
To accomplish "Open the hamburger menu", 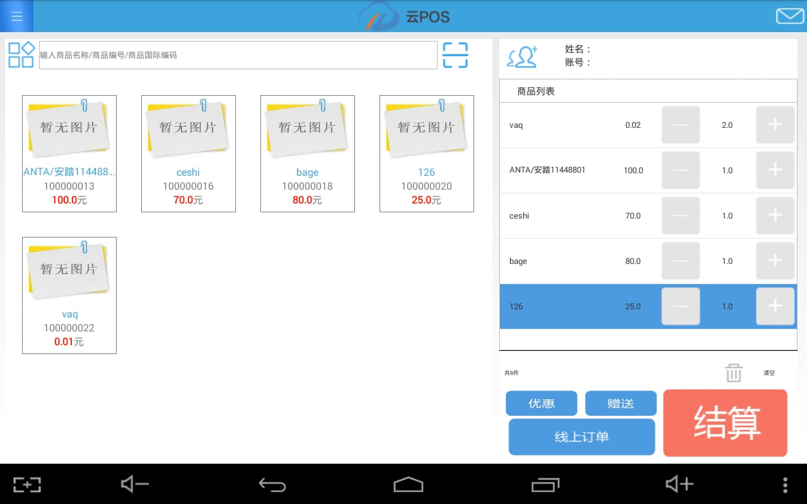I will (16, 16).
